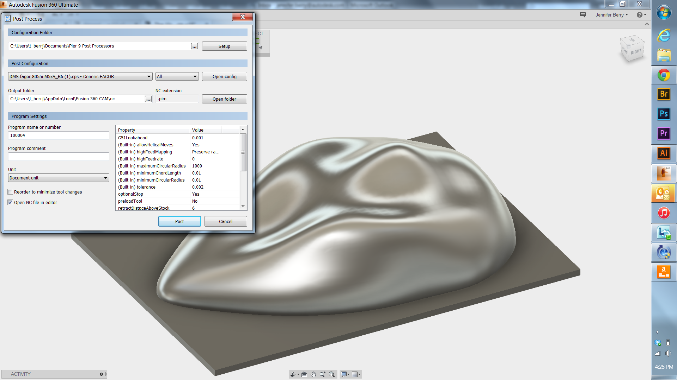The height and width of the screenshot is (380, 677).
Task: Open Display Settings monitor icon
Action: click(x=344, y=374)
